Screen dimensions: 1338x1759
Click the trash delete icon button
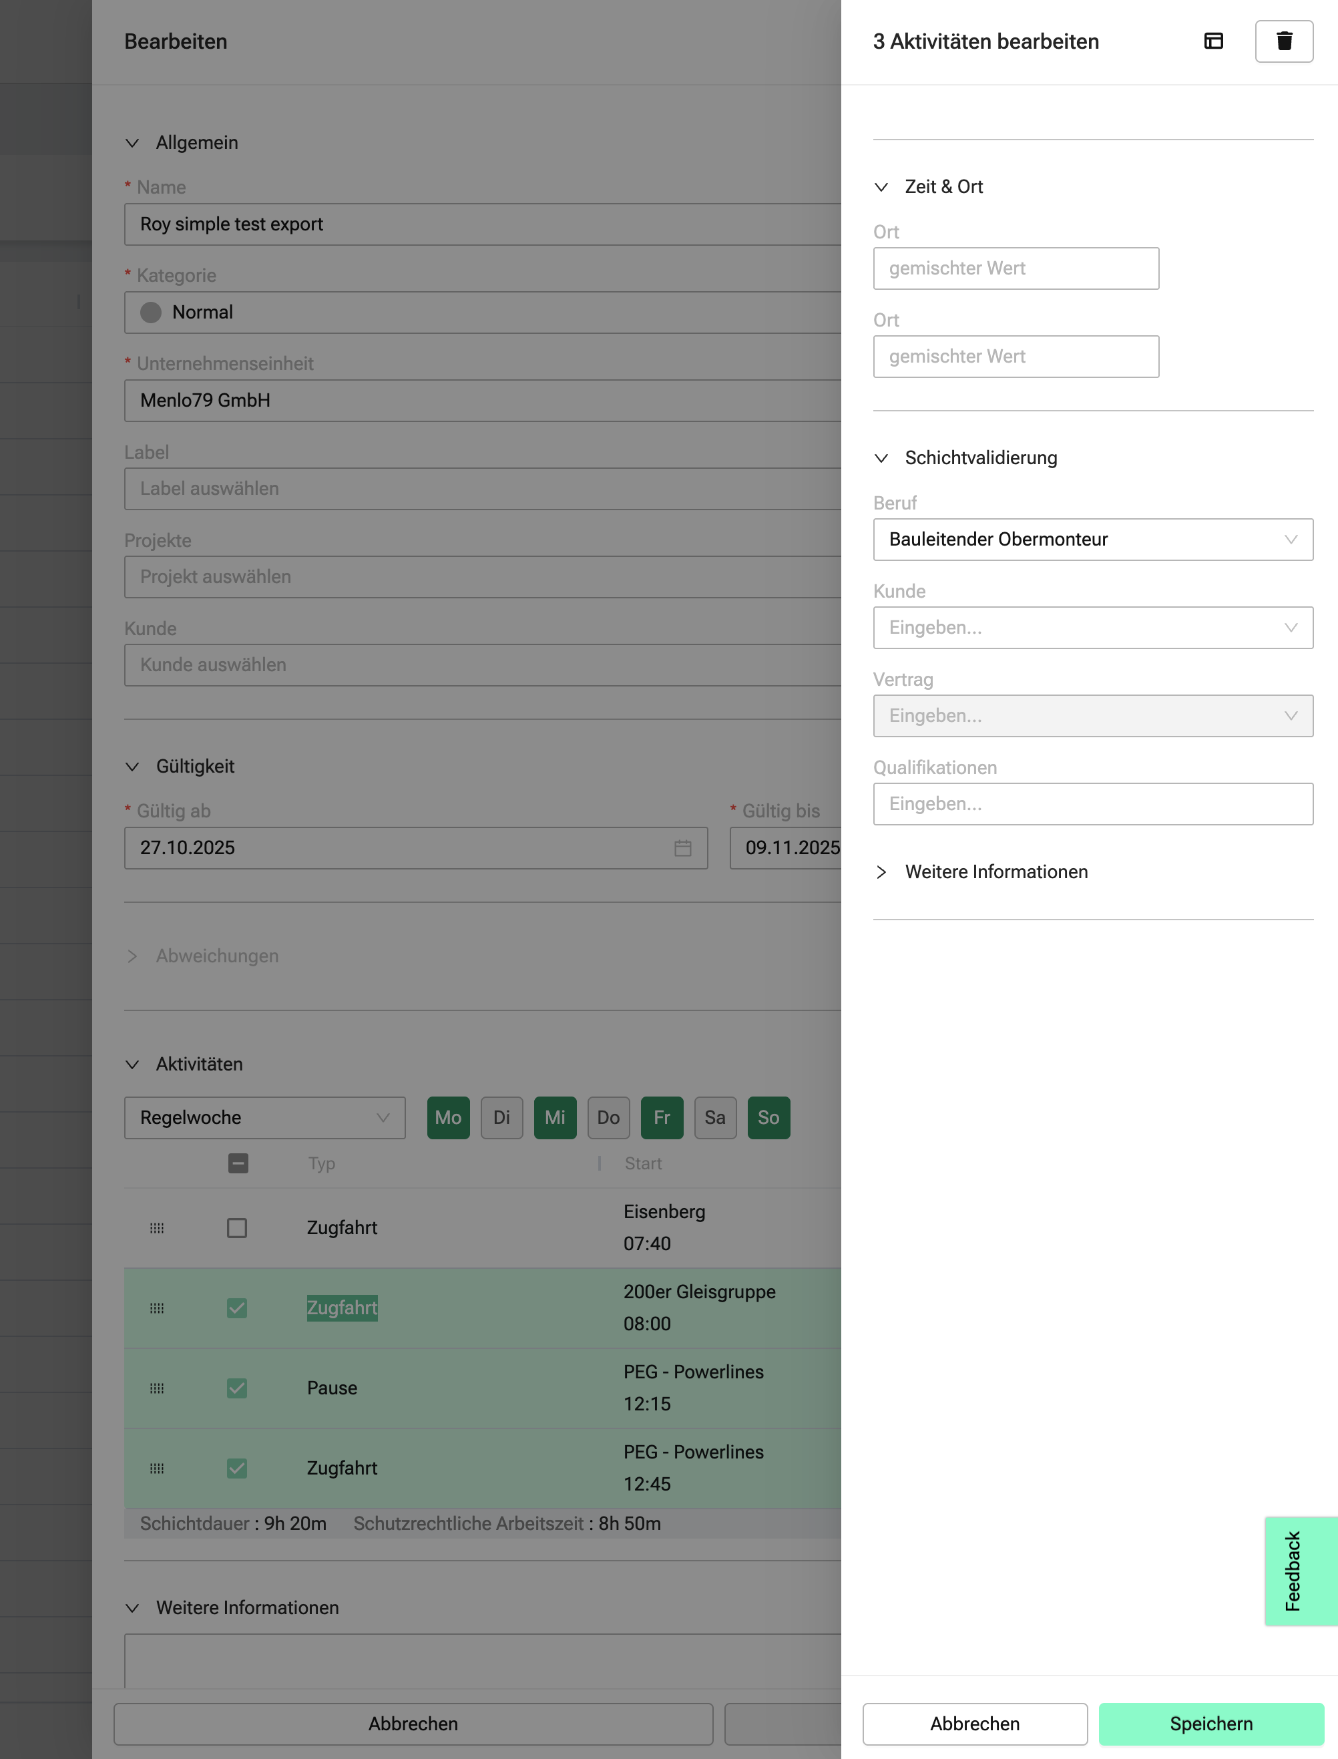1283,41
